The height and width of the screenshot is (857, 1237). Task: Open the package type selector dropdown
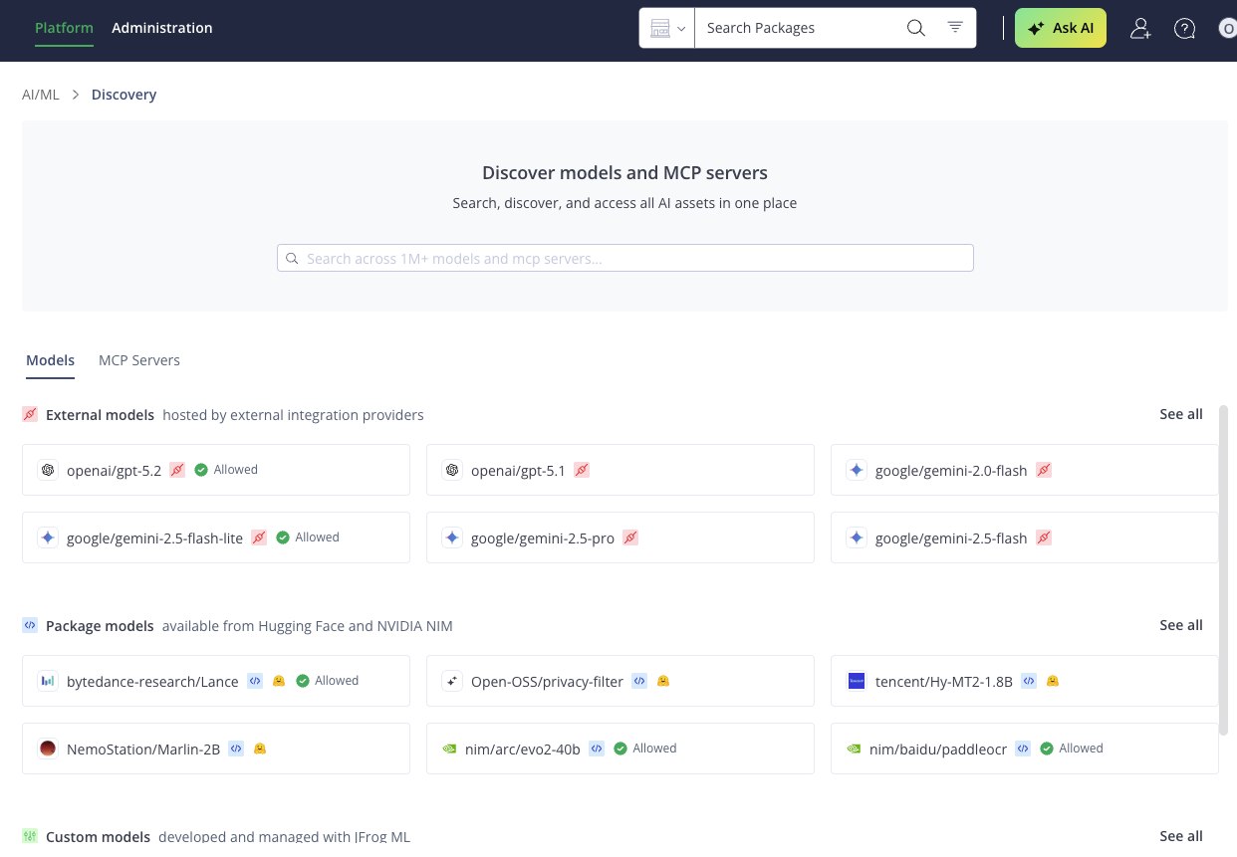pos(667,28)
